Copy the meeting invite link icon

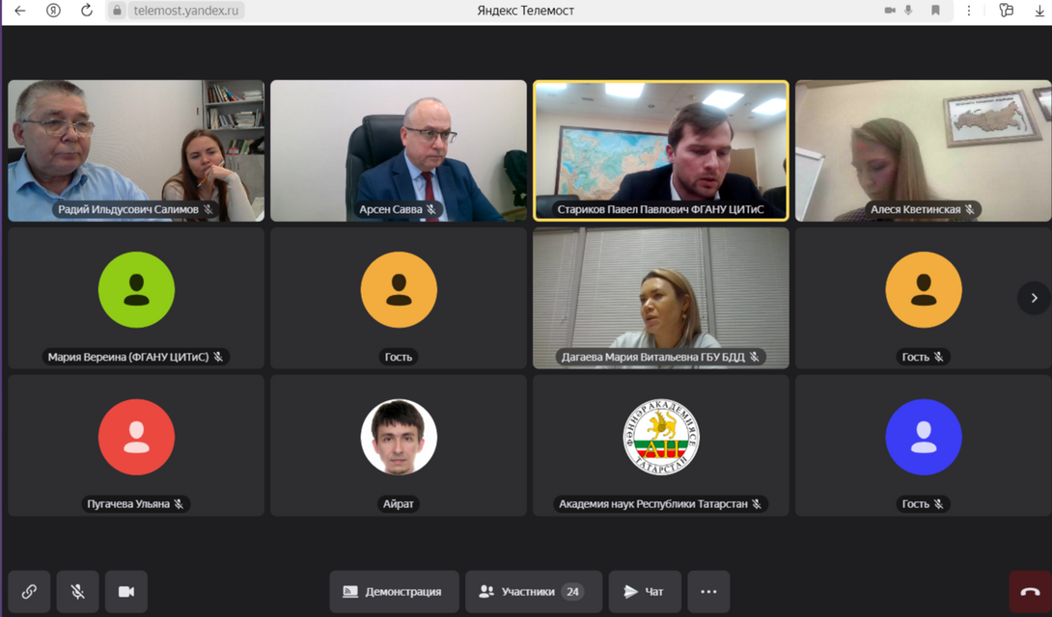pyautogui.click(x=29, y=592)
